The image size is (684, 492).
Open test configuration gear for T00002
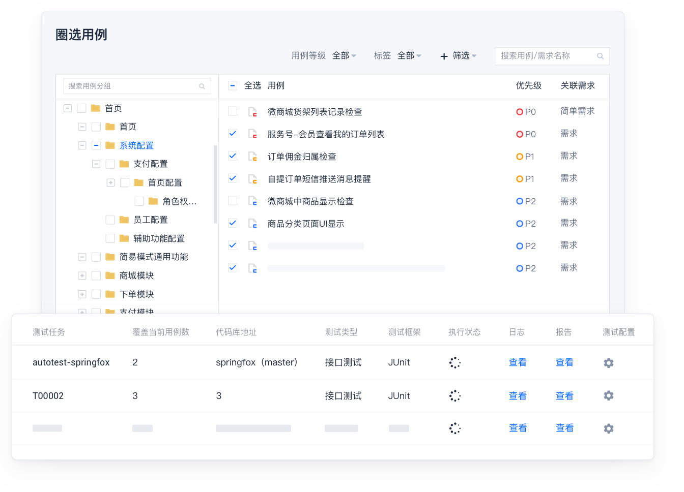click(x=608, y=396)
